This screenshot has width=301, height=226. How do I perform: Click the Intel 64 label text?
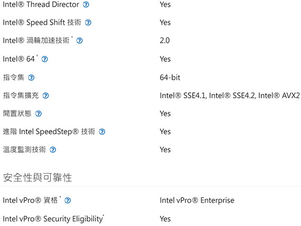[19, 59]
